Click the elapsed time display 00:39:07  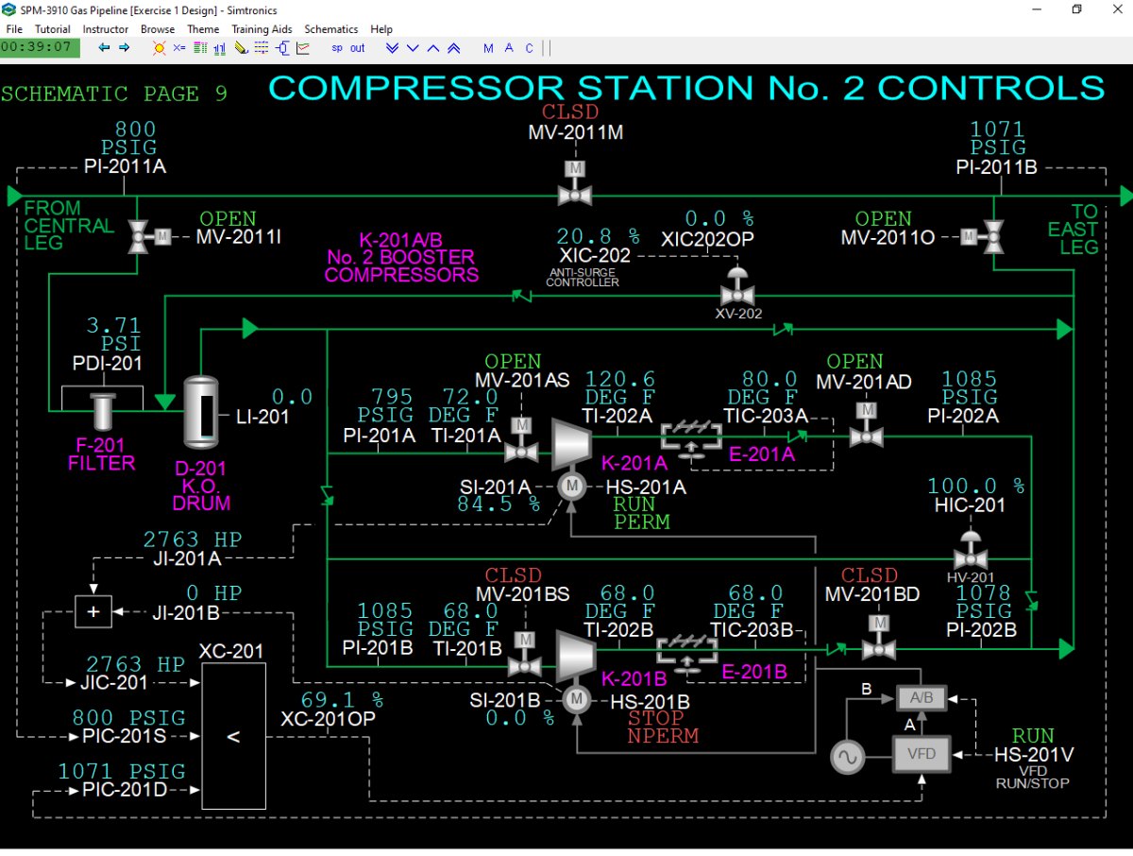pos(40,46)
